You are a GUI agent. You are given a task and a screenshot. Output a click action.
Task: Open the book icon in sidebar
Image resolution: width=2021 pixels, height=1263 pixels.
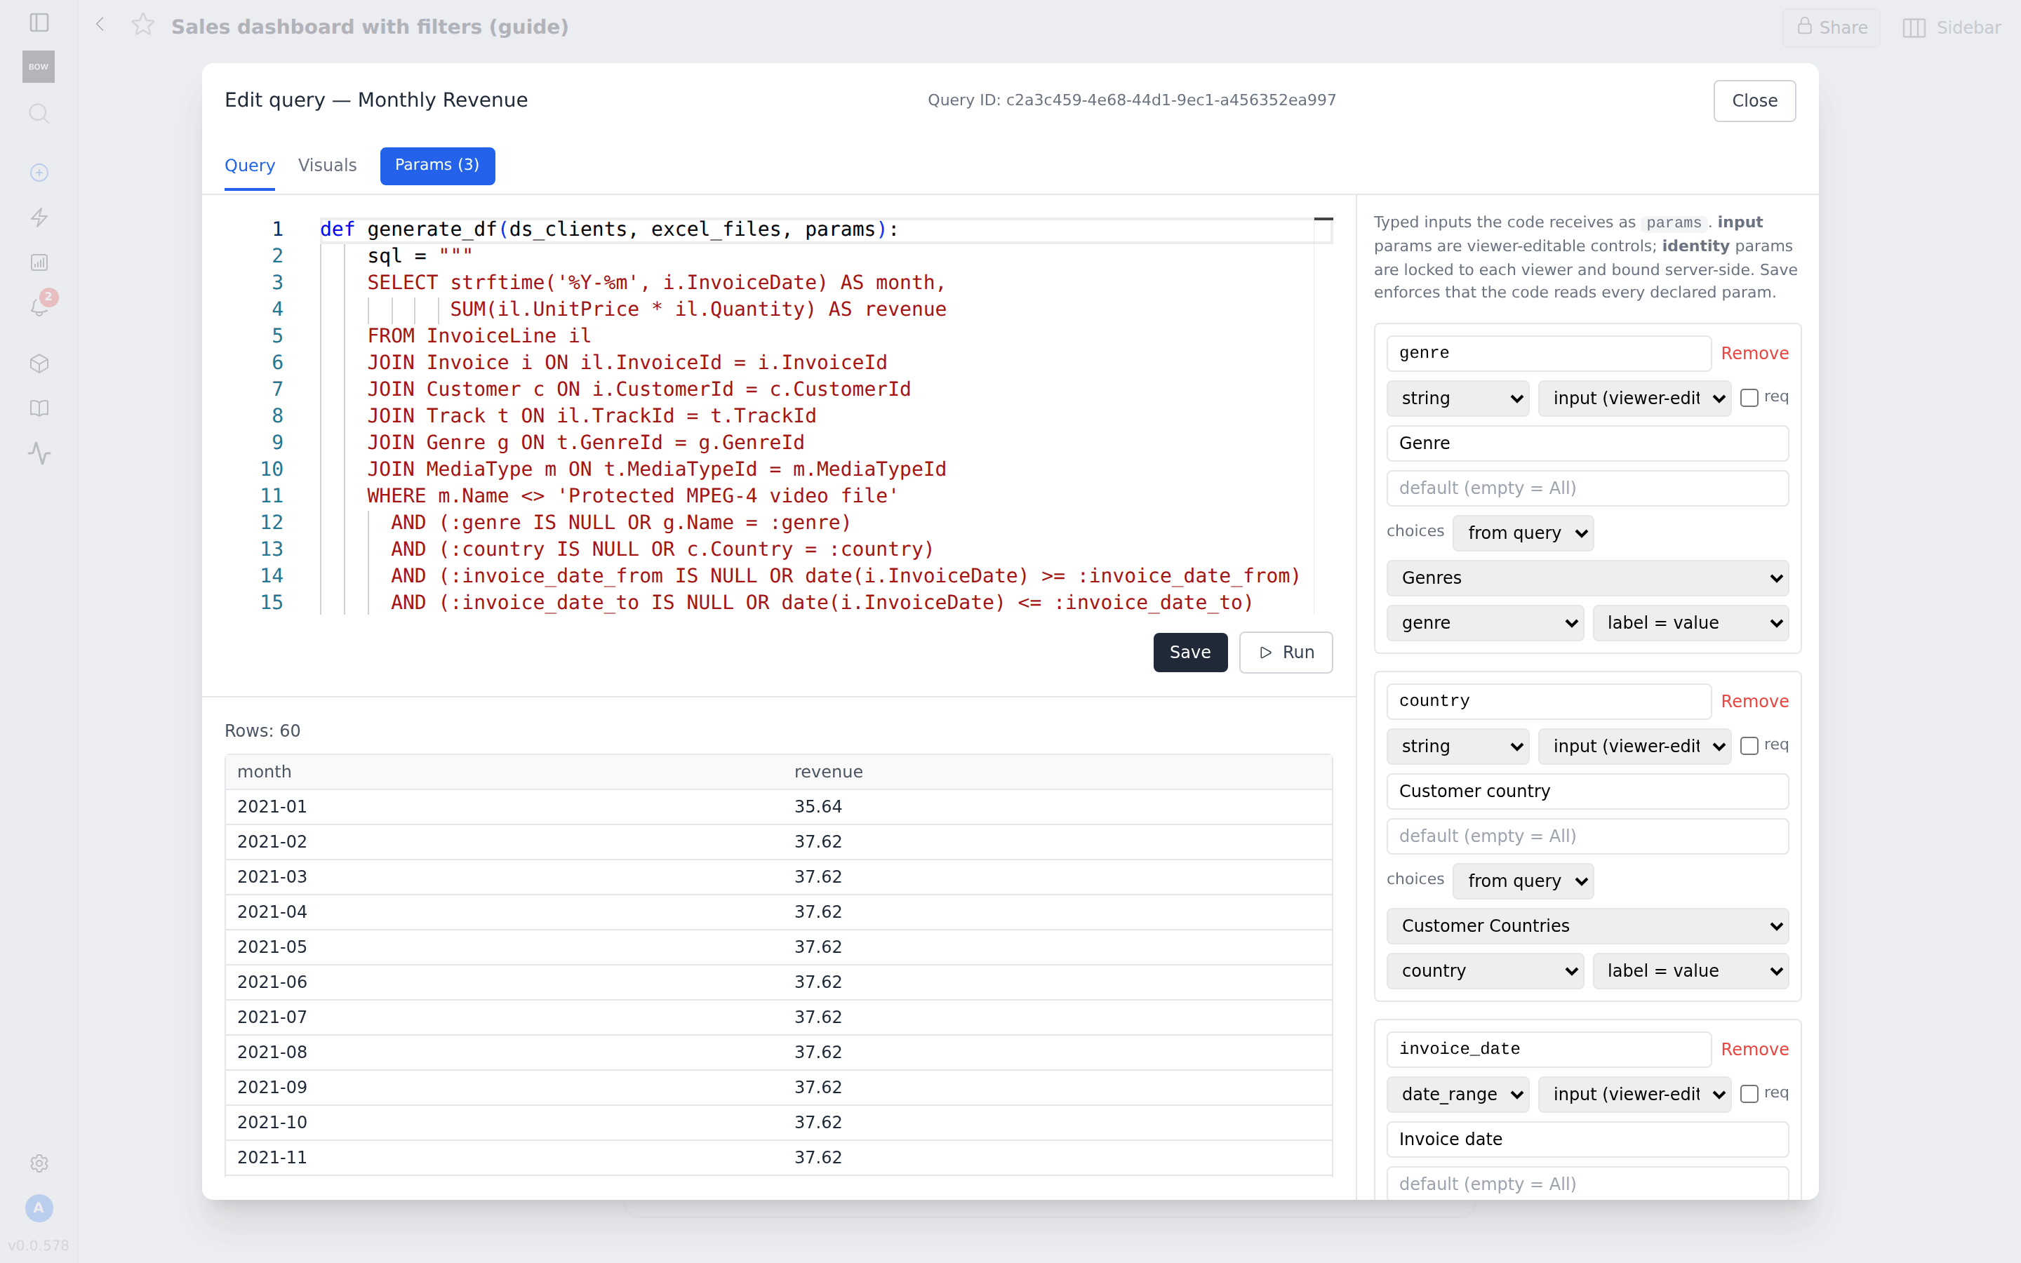pyautogui.click(x=39, y=408)
